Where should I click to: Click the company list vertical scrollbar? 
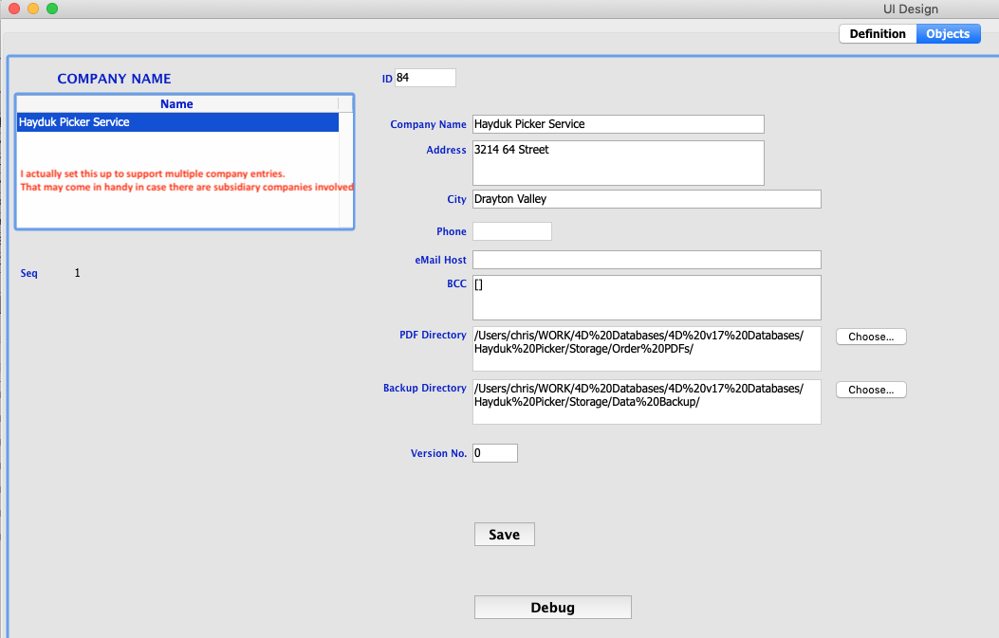point(346,170)
